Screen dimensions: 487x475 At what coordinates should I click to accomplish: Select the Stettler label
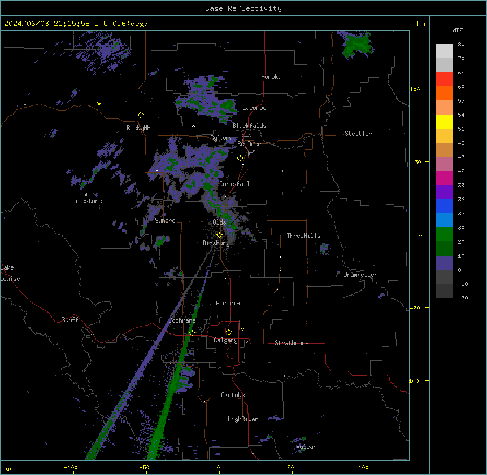[x=358, y=134]
